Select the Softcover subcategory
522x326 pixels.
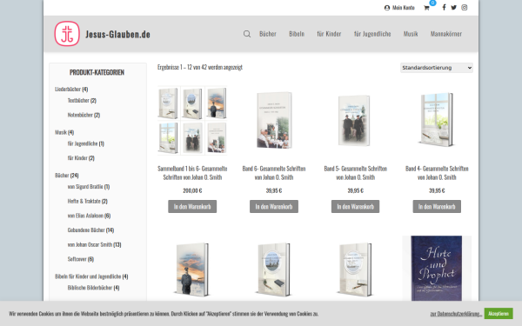(x=77, y=259)
